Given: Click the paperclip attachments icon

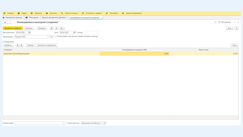Looking at the screenshot, I should coord(56,28).
